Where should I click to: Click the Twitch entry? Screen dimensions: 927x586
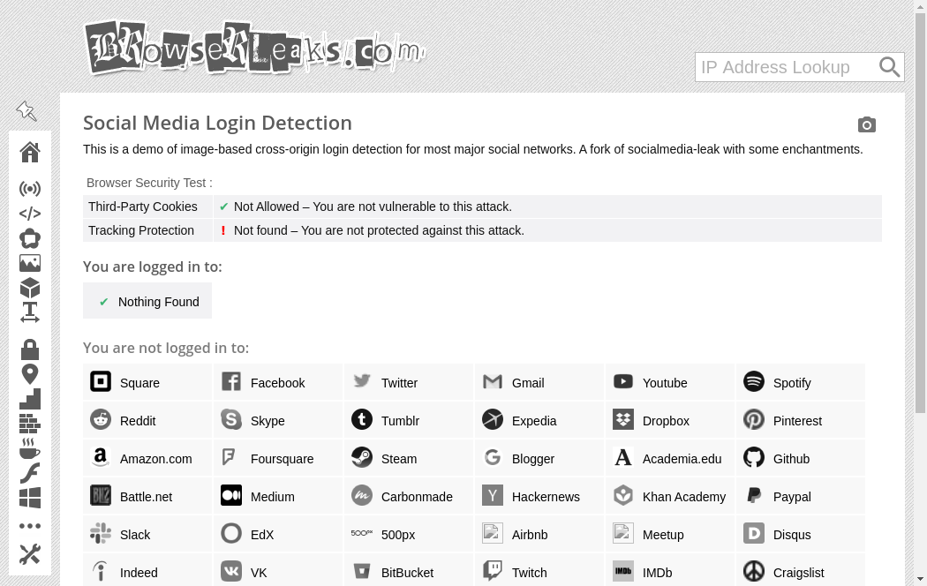click(x=529, y=573)
